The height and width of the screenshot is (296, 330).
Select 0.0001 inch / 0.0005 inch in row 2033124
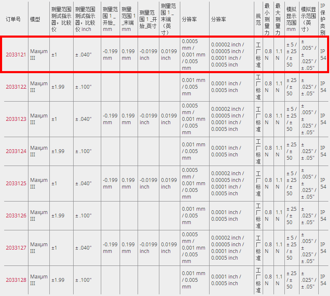226,151
